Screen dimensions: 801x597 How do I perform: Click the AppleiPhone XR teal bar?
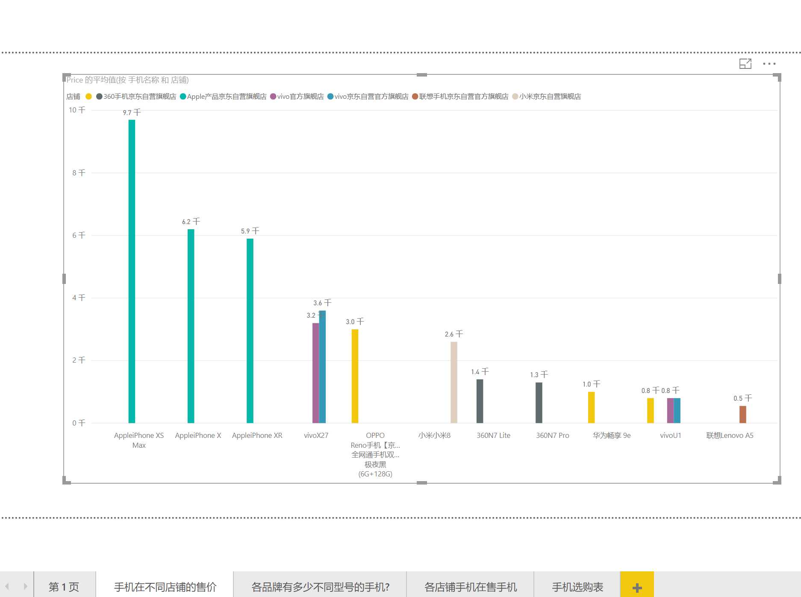250,331
